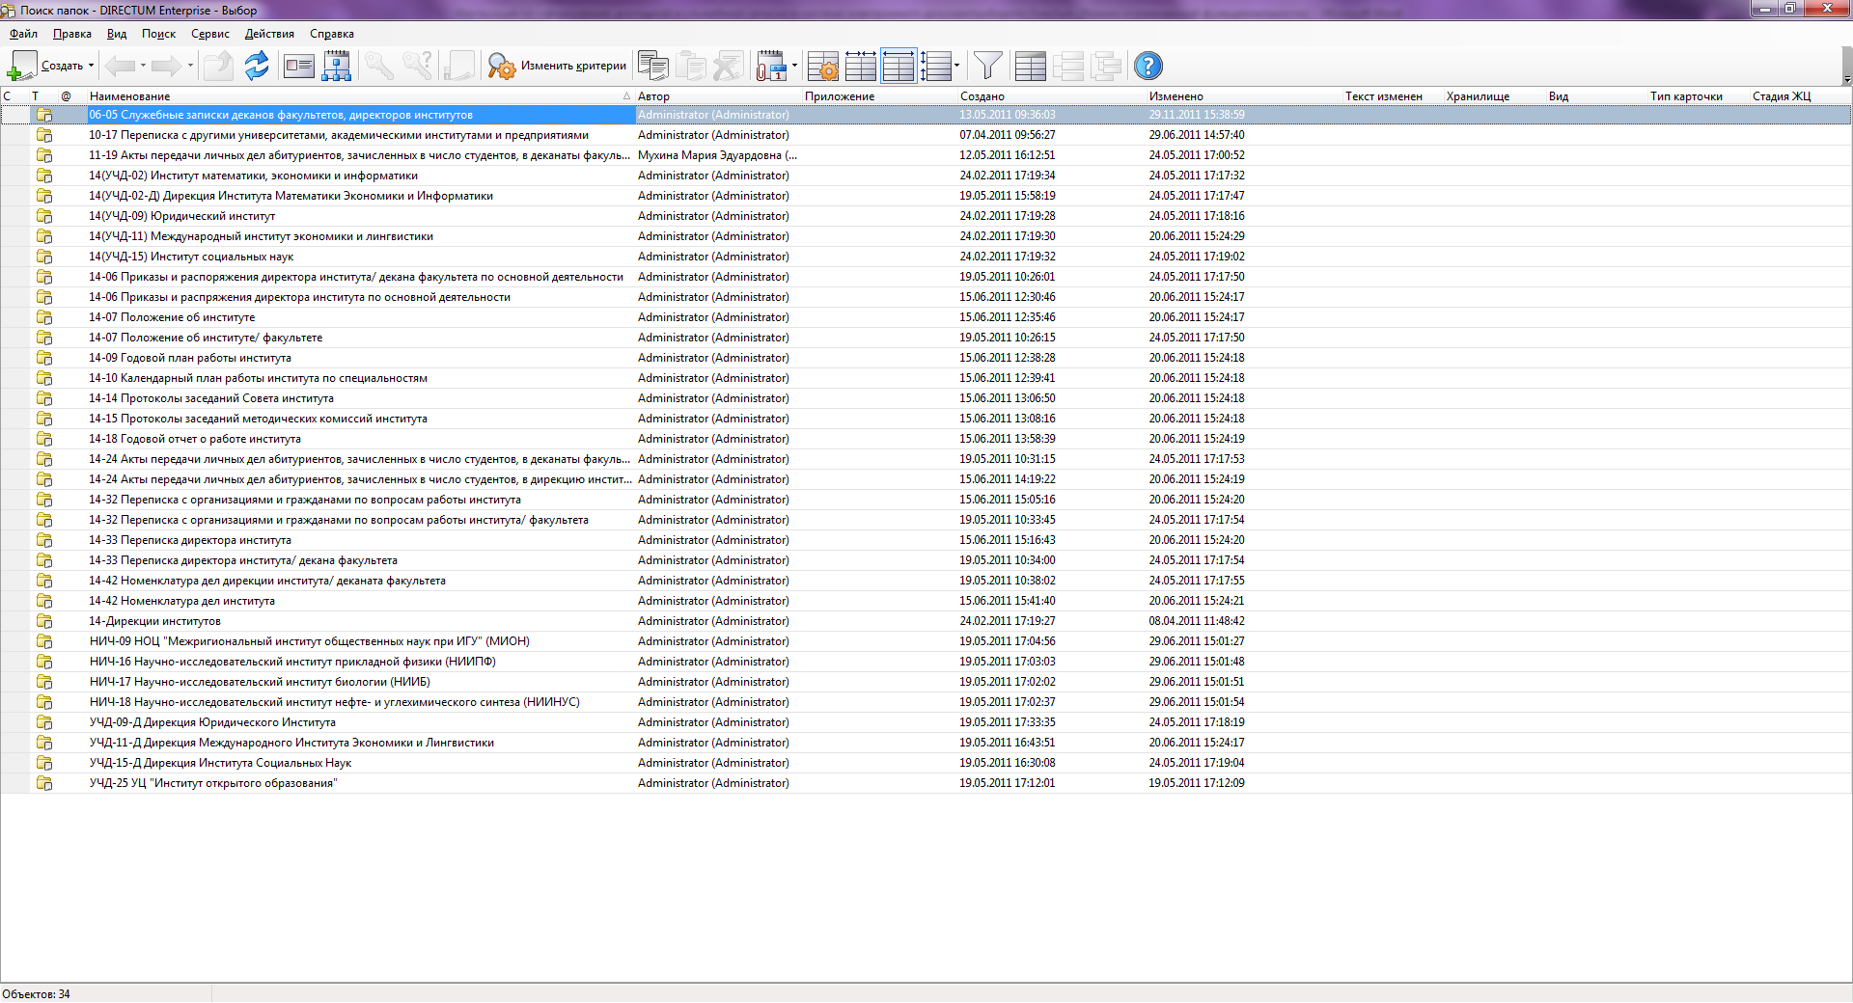Click the Copy documents icon

653,66
